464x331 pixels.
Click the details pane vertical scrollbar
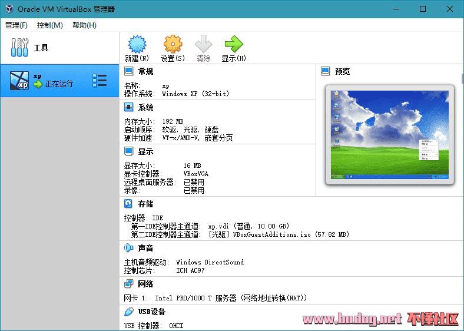462,177
